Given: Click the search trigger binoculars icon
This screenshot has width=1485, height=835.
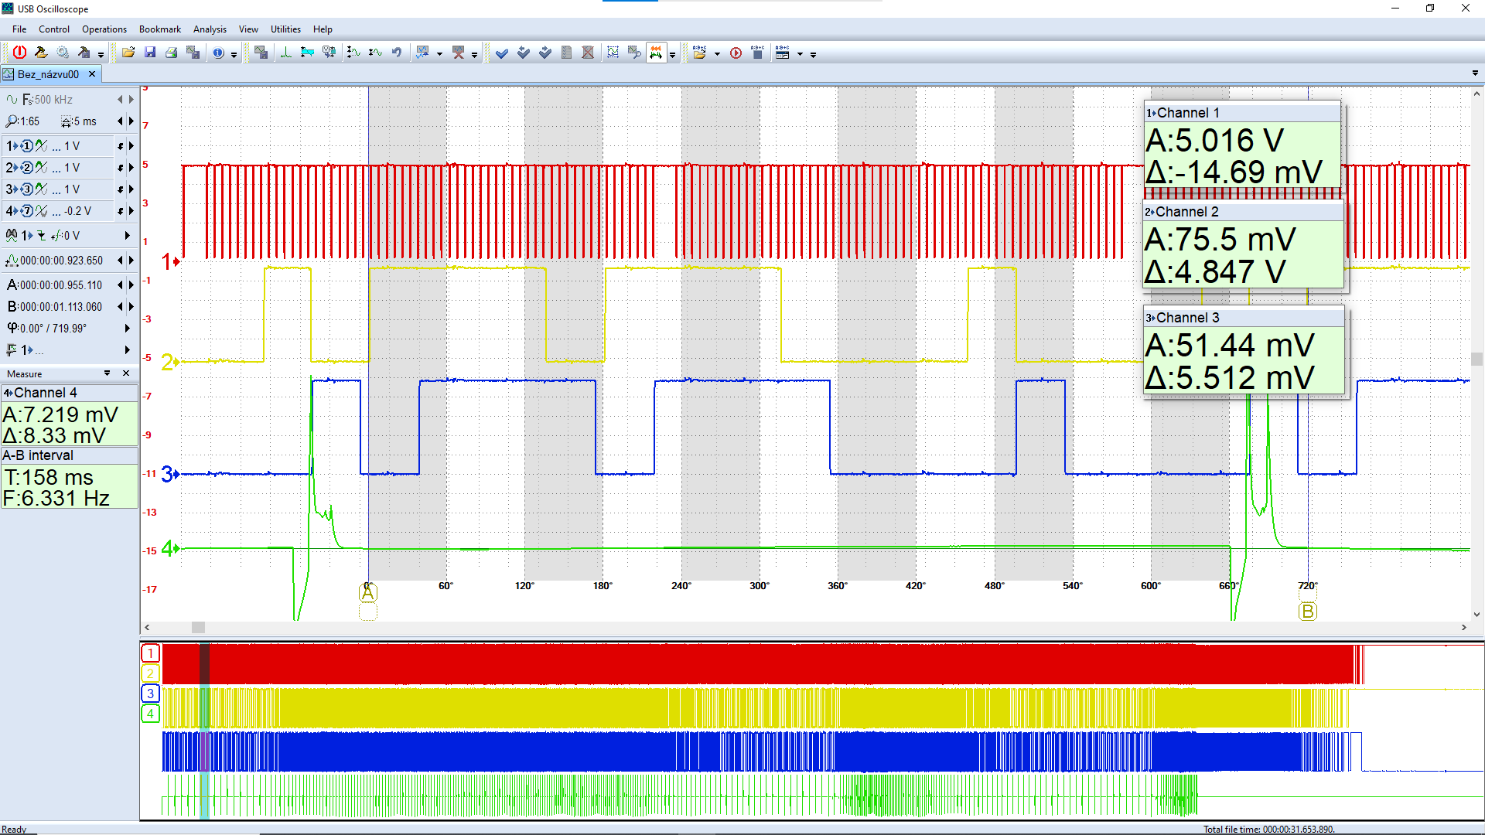Looking at the screenshot, I should tap(12, 235).
